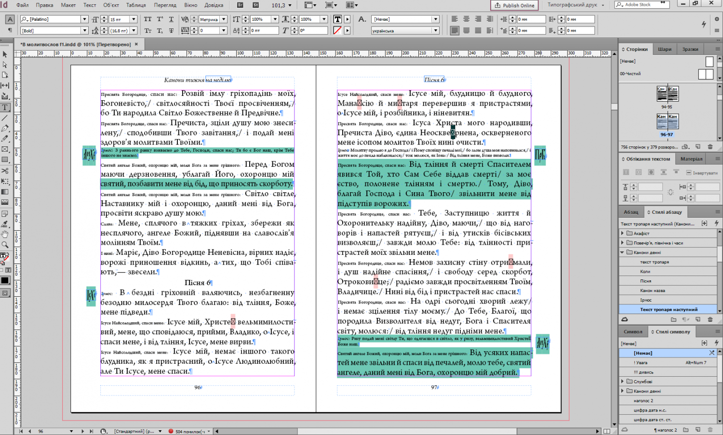Select the Page tool
The width and height of the screenshot is (723, 435).
5,75
